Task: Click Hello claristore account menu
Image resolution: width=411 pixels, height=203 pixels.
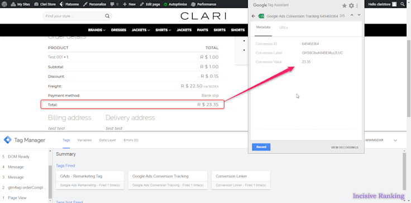Action: click(382, 4)
